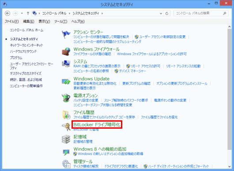Click 電源ボタンの動作の変更 link
The width and height of the screenshot is (234, 171).
click(170, 100)
